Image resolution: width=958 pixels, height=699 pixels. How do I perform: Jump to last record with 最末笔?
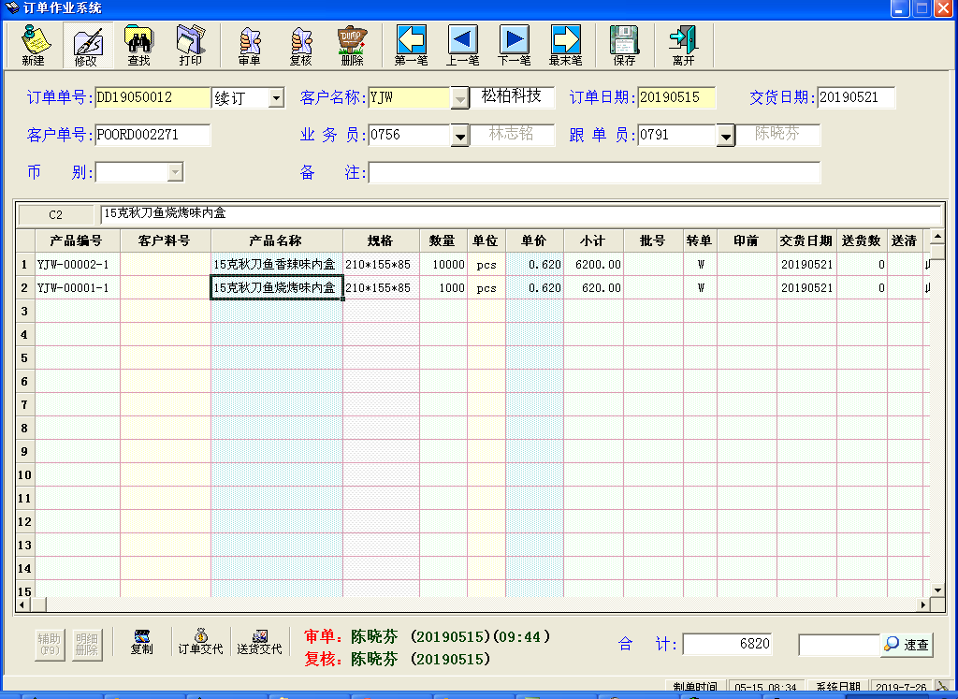coord(566,45)
